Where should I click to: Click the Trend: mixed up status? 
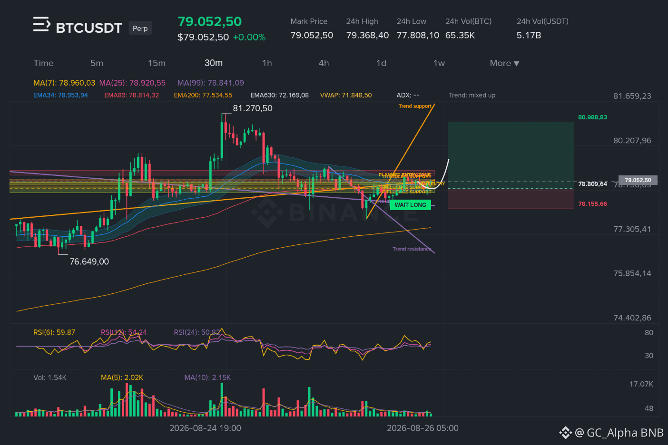coord(472,95)
